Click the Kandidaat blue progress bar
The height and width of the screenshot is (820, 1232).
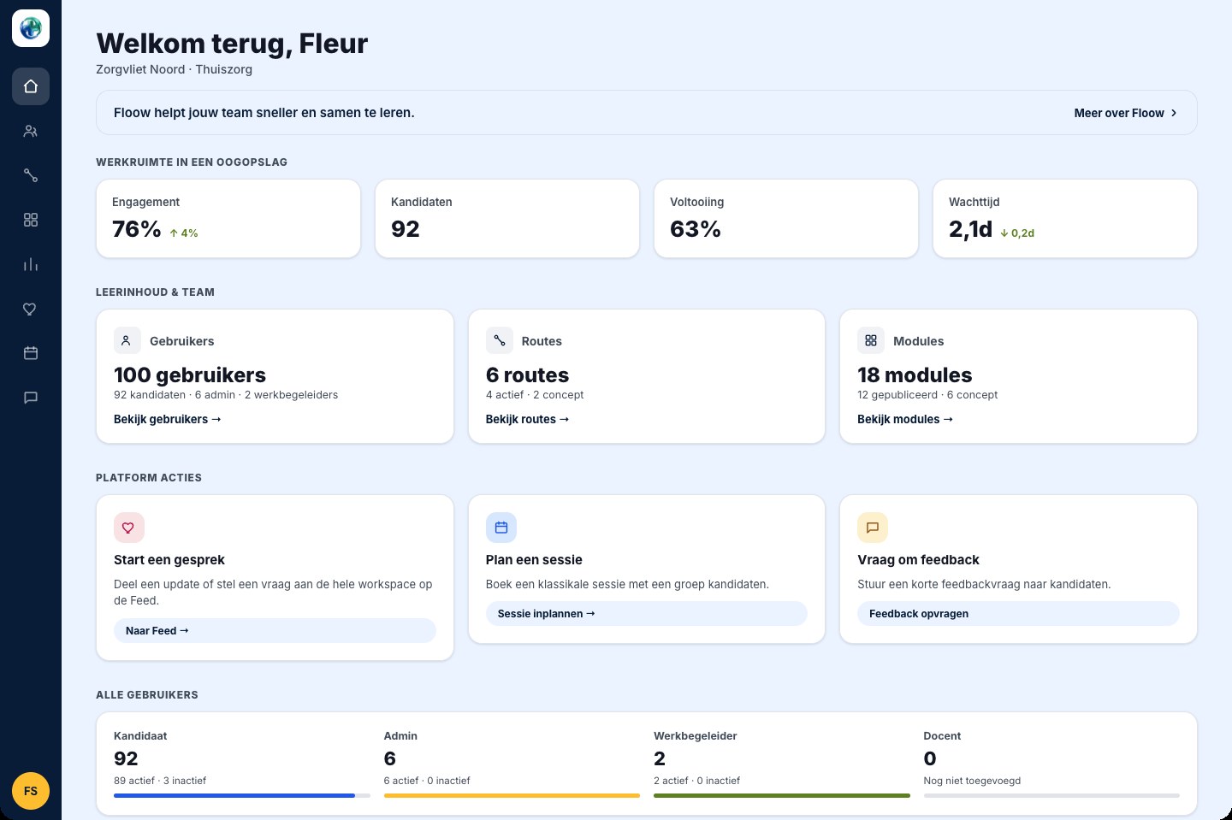pyautogui.click(x=242, y=795)
